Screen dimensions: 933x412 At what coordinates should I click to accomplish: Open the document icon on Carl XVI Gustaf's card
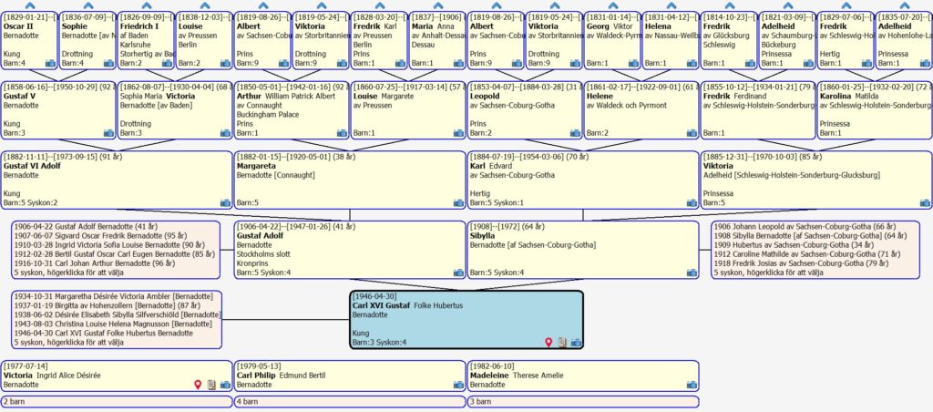[x=562, y=343]
